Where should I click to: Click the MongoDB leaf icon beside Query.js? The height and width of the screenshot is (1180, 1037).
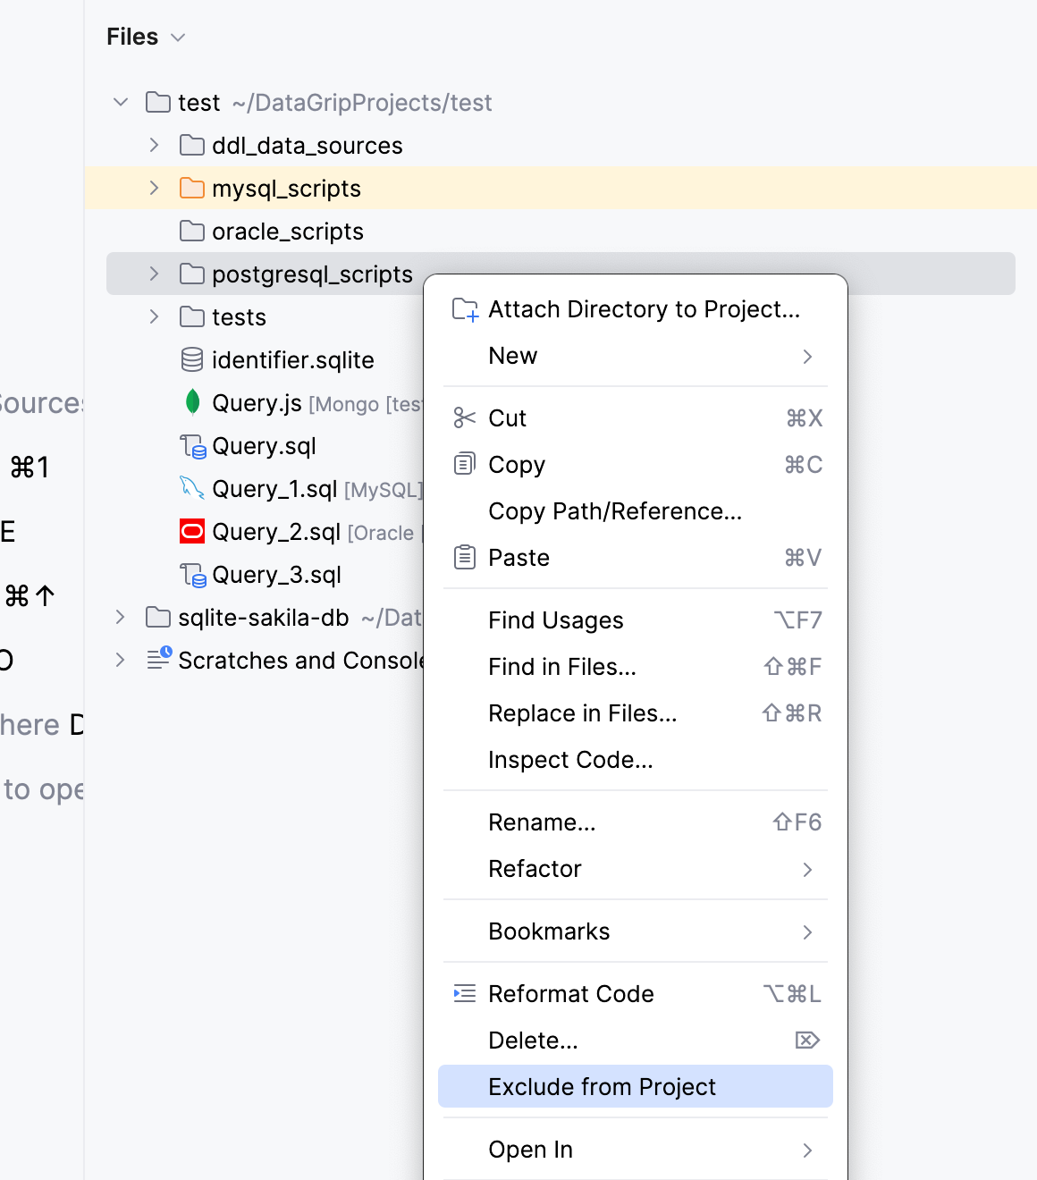(x=192, y=402)
